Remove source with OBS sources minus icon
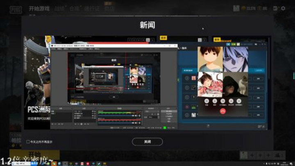Screen dimensions: 295x166 tap(78, 124)
